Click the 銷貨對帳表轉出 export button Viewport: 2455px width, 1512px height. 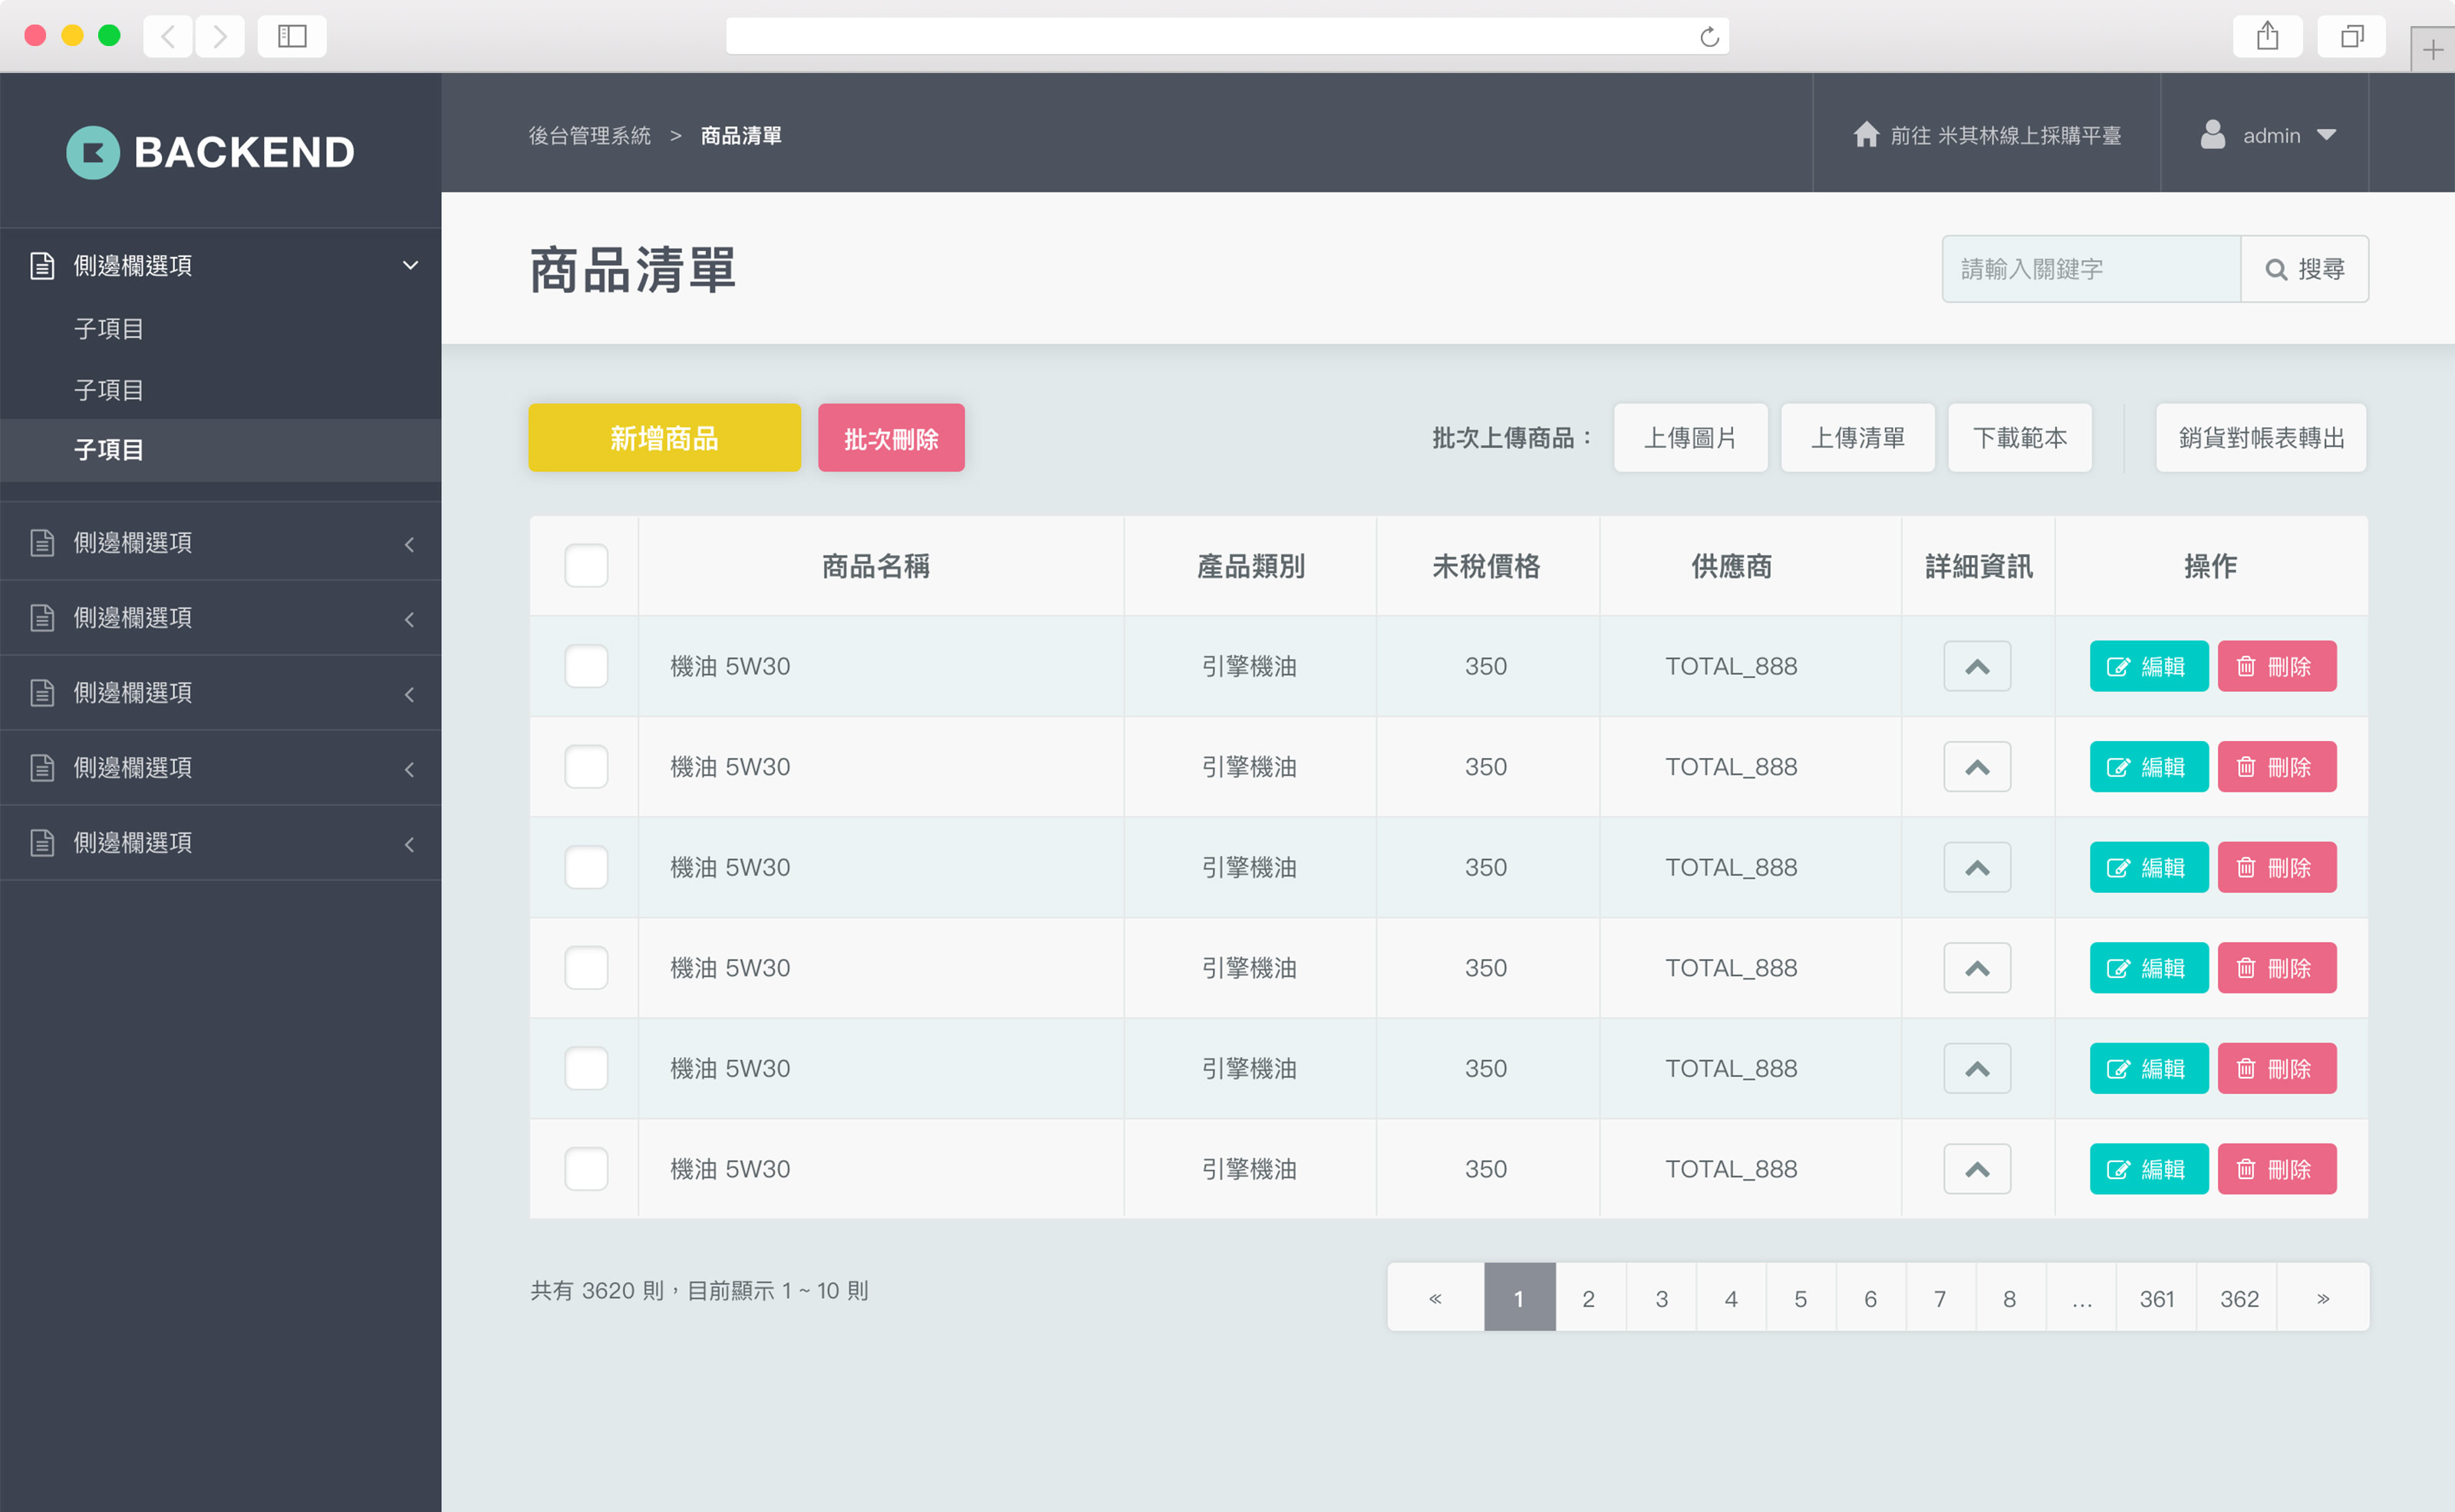coord(2260,438)
